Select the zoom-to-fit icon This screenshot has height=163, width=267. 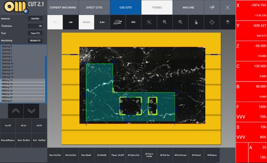coord(149,22)
